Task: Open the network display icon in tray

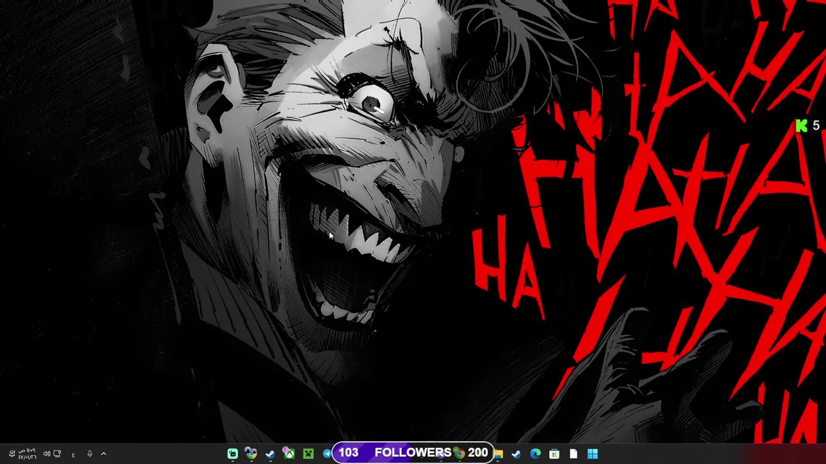Action: click(x=57, y=454)
